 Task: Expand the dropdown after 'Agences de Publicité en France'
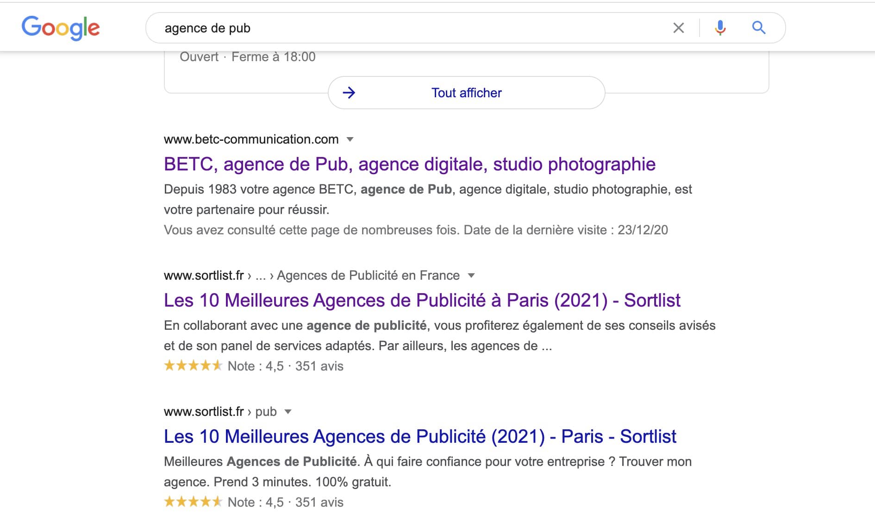(471, 276)
